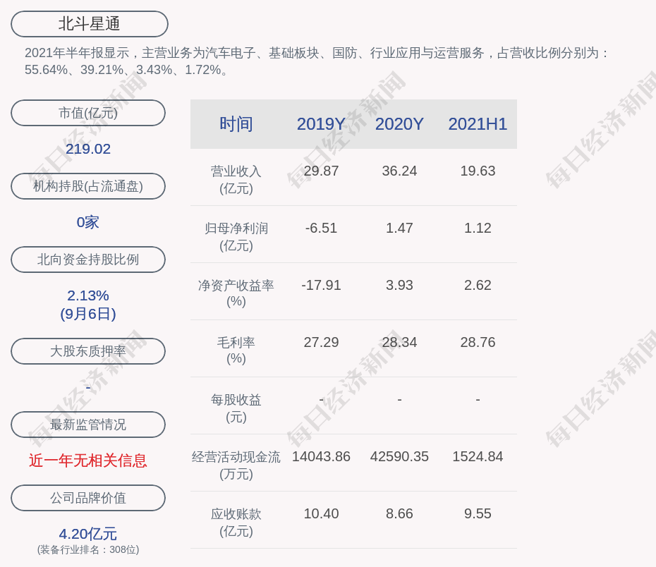The image size is (656, 567).
Task: Switch to the 毛利率 row
Action: [x=236, y=350]
